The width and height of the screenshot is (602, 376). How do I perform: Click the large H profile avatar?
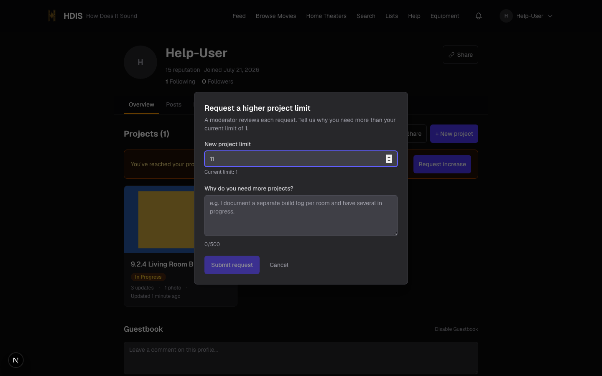(140, 62)
